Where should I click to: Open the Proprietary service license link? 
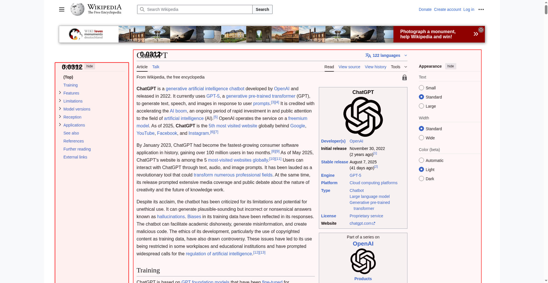[x=366, y=216]
